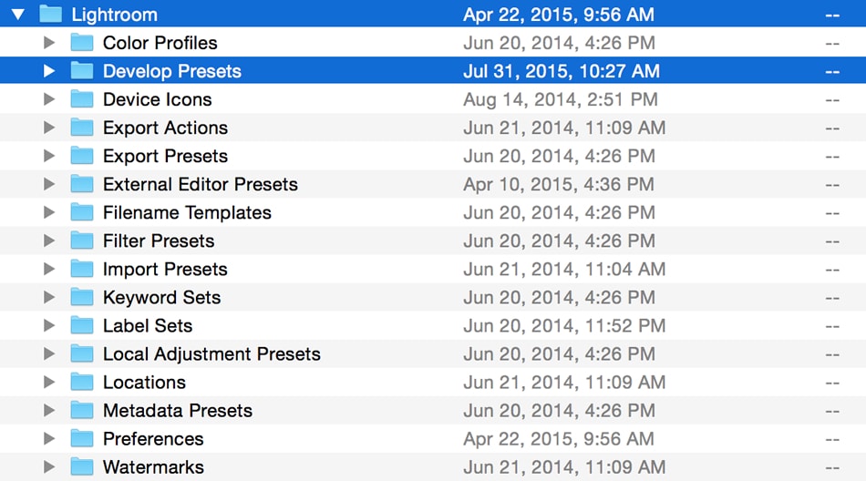
Task: Click date Jun 20, 2014, 11:52 PM
Action: (x=564, y=326)
